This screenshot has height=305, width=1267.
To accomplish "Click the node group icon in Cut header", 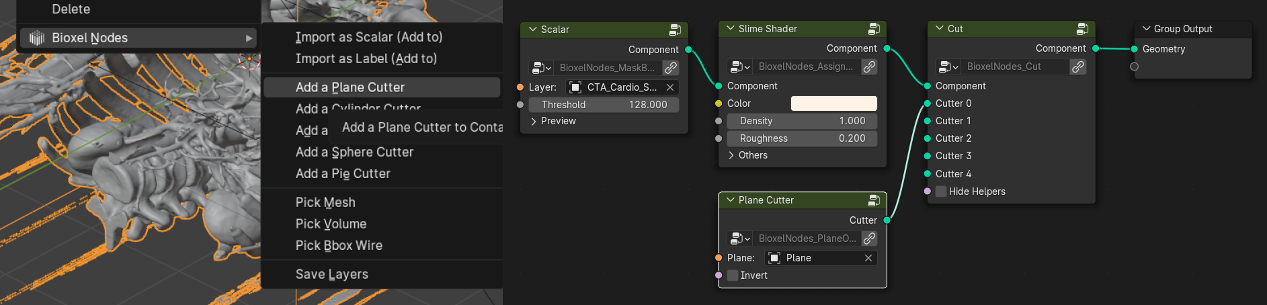I will [1082, 29].
